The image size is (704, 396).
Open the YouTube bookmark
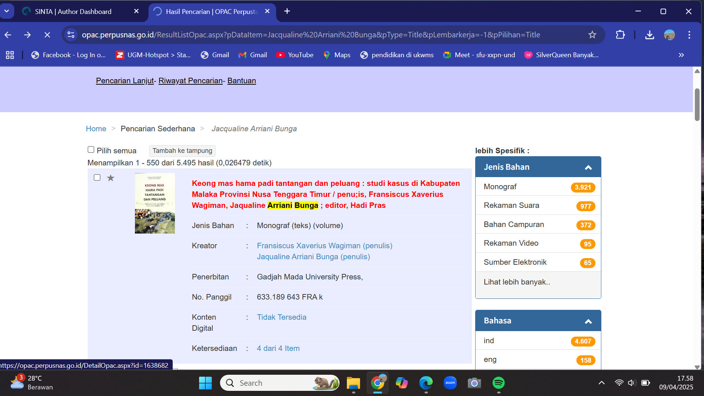coord(295,55)
